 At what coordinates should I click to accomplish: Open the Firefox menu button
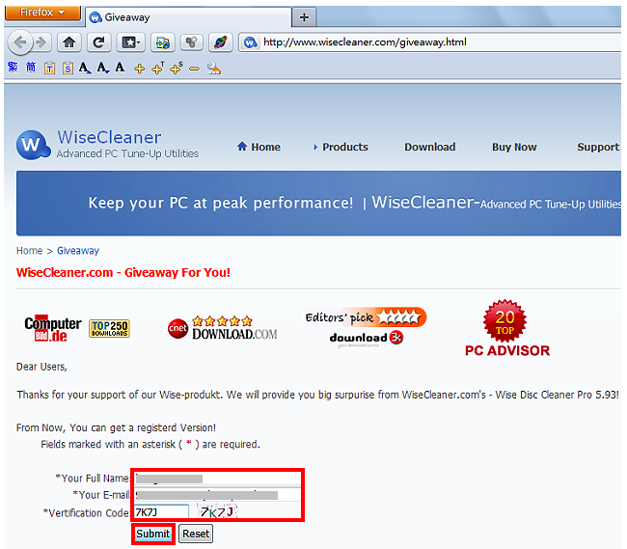point(42,12)
